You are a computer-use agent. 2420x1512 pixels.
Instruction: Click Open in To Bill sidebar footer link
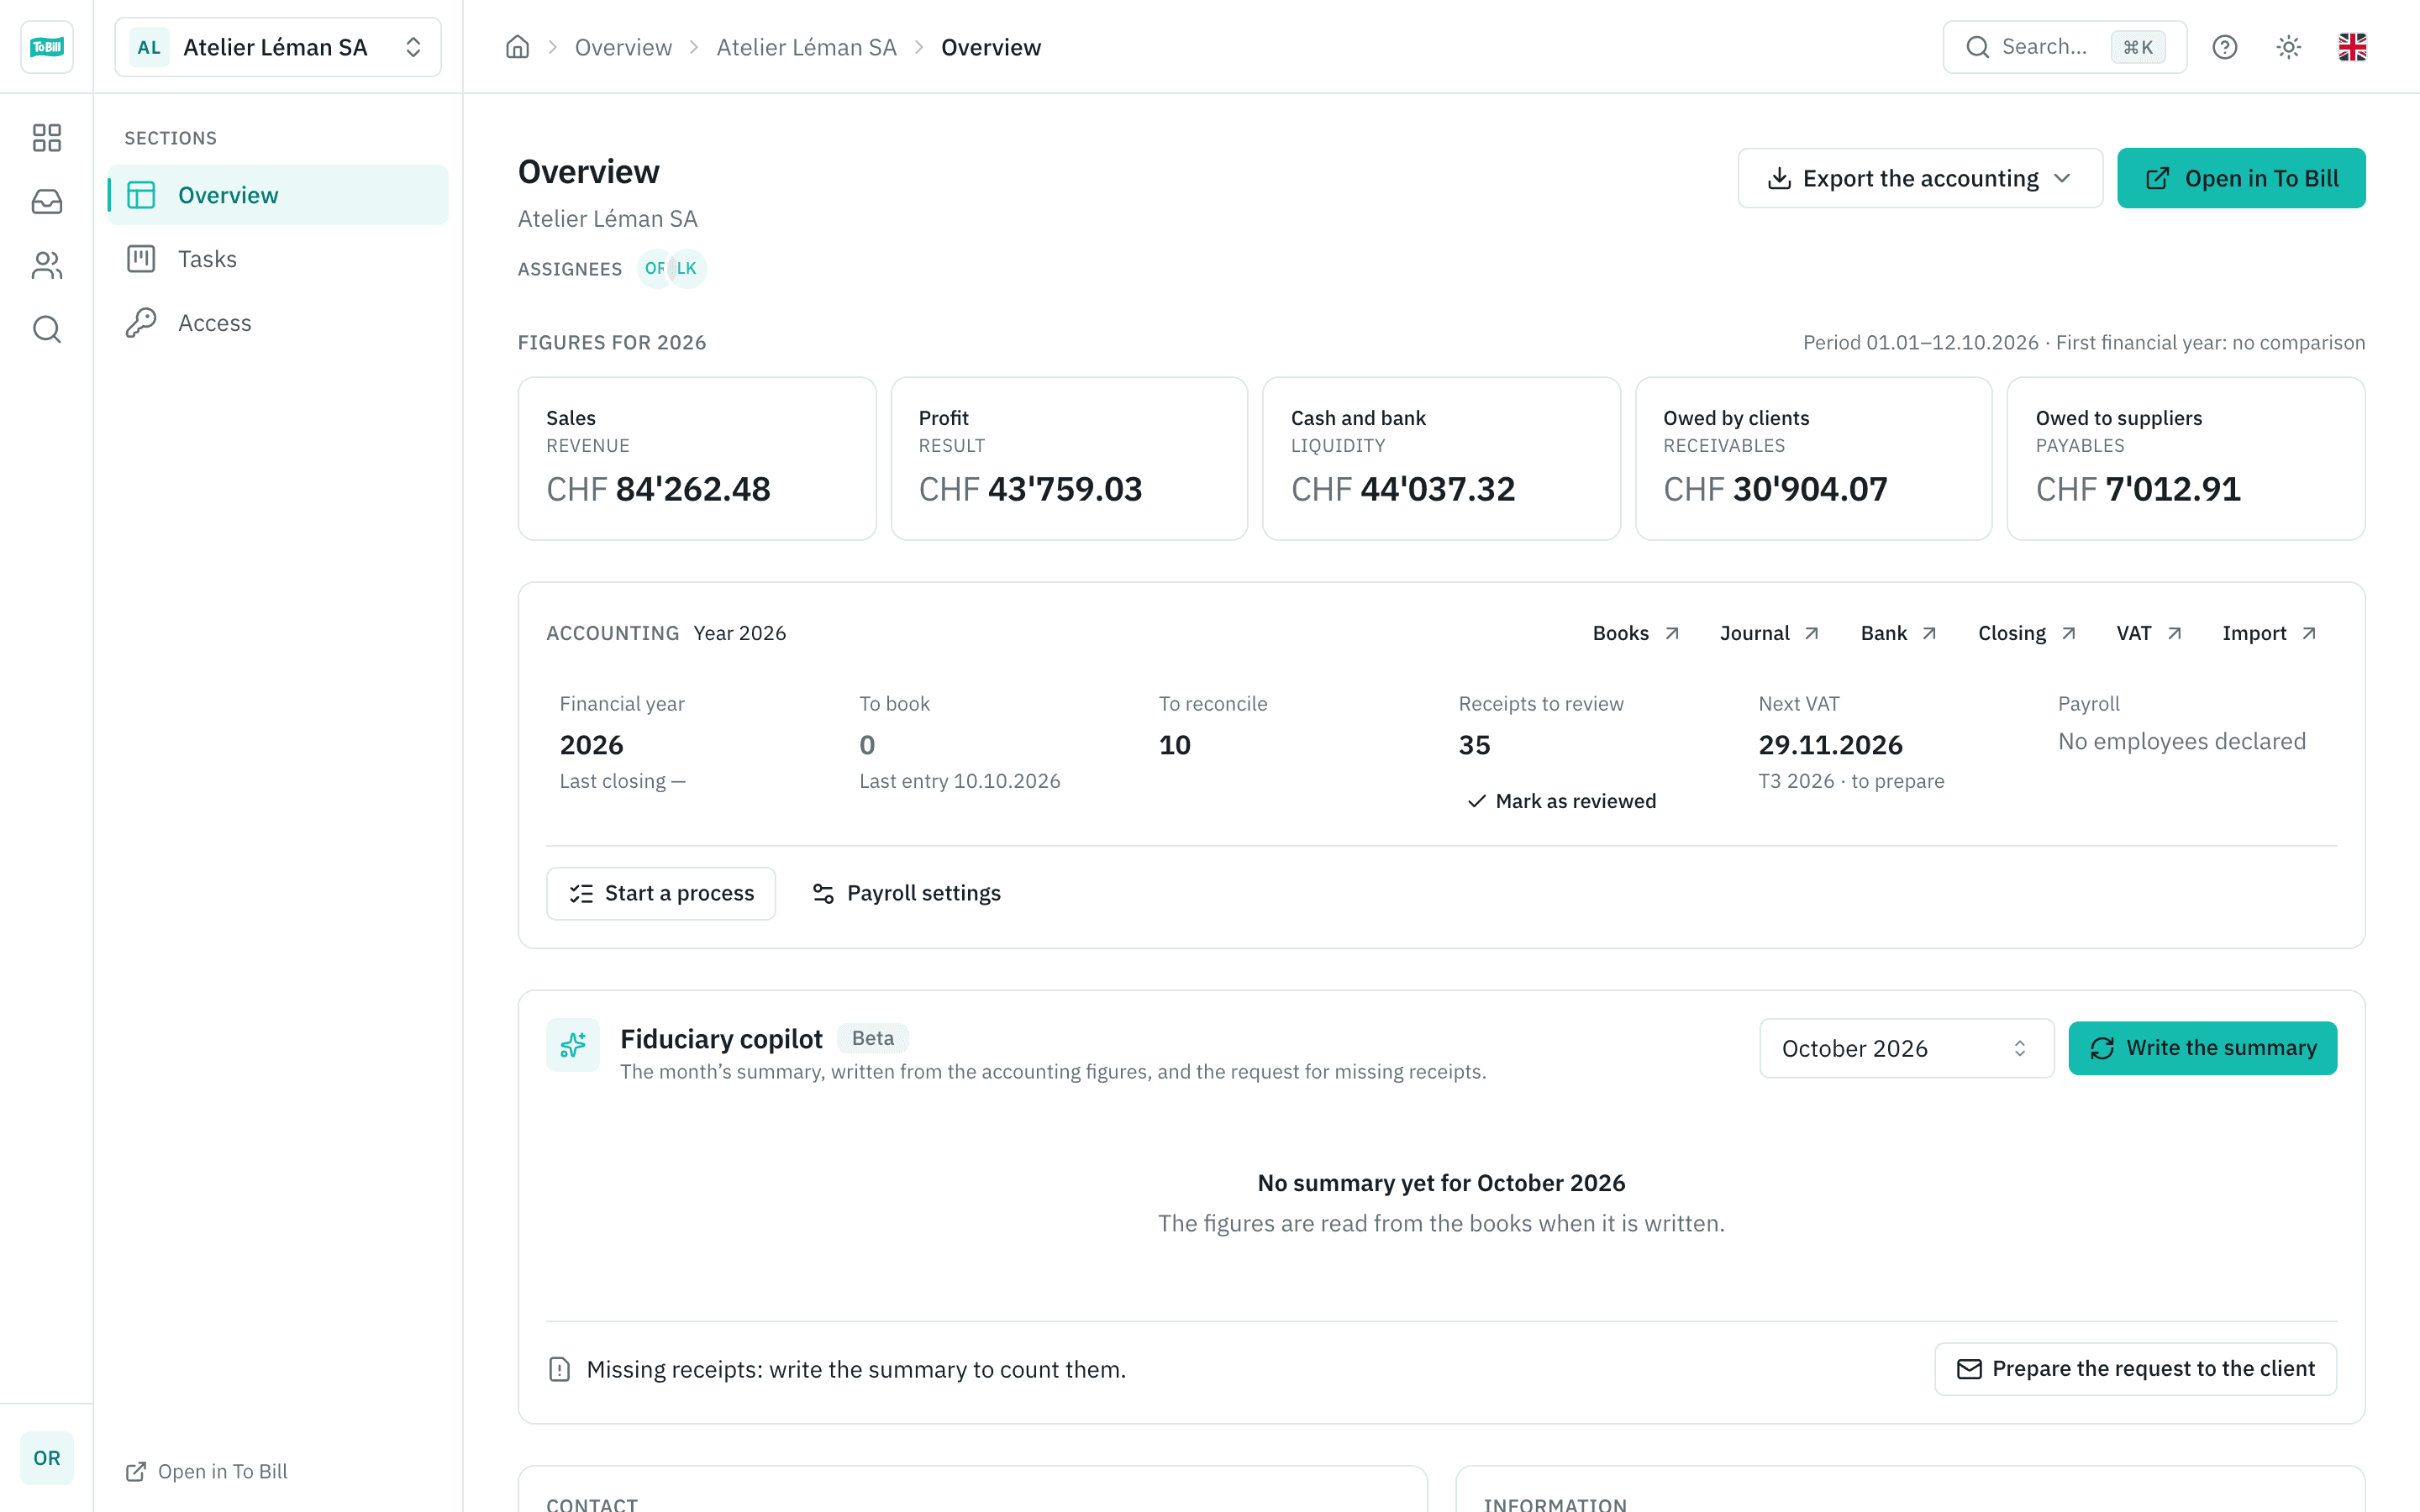pos(207,1471)
